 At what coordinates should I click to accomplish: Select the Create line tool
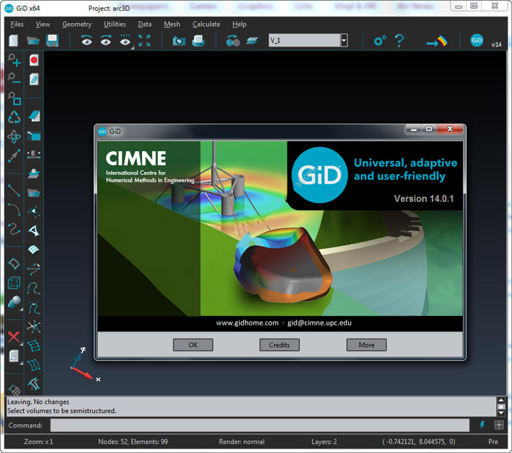tap(14, 190)
